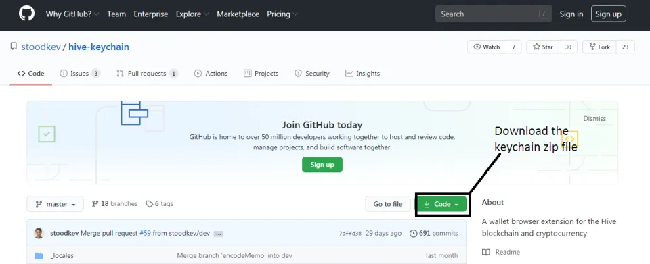Fork the repository
The width and height of the screenshot is (650, 264).
click(599, 47)
